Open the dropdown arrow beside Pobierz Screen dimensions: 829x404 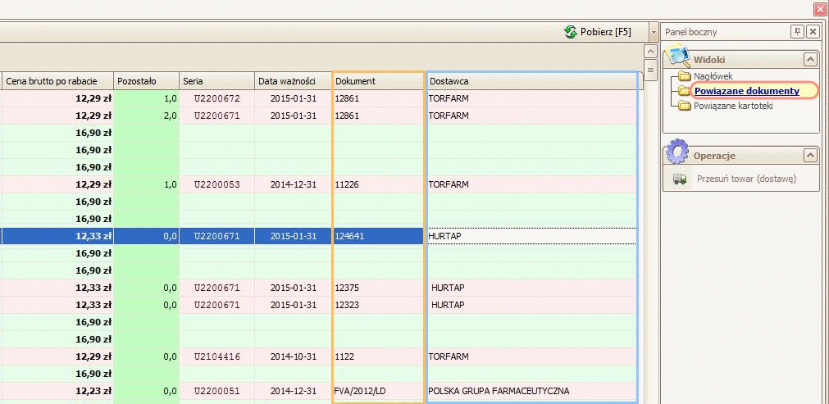coord(654,32)
